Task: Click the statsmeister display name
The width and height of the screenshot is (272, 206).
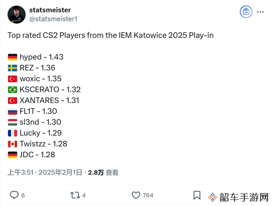Action: coord(50,10)
